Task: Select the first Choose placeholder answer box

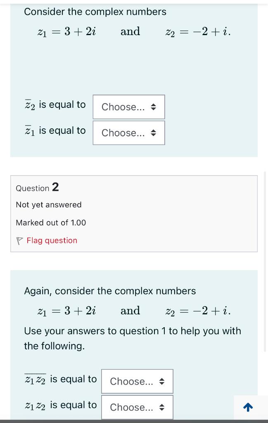Action: click(128, 107)
